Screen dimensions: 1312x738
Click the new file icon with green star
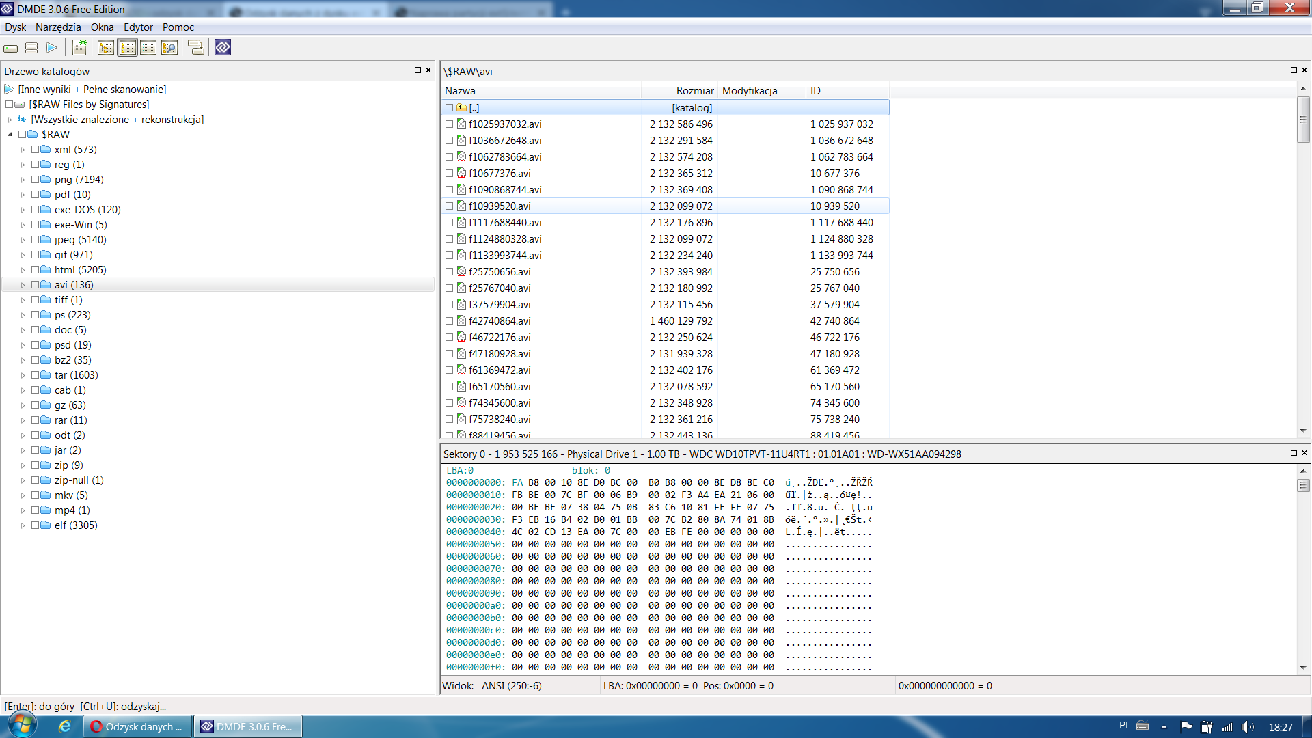click(80, 47)
